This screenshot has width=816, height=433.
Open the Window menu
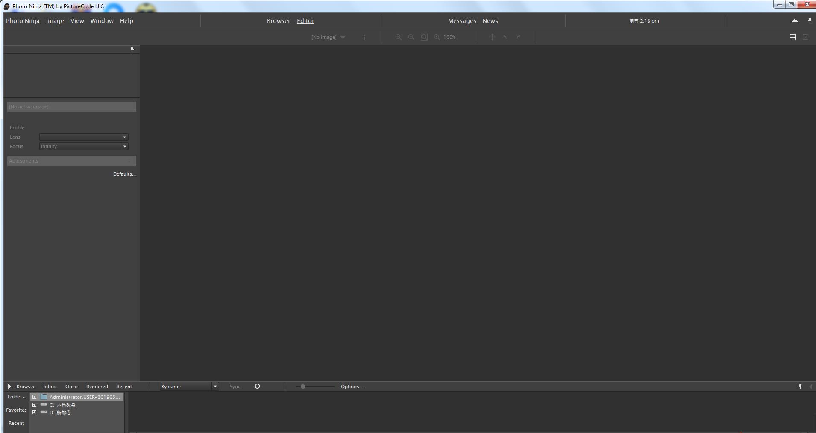[102, 21]
